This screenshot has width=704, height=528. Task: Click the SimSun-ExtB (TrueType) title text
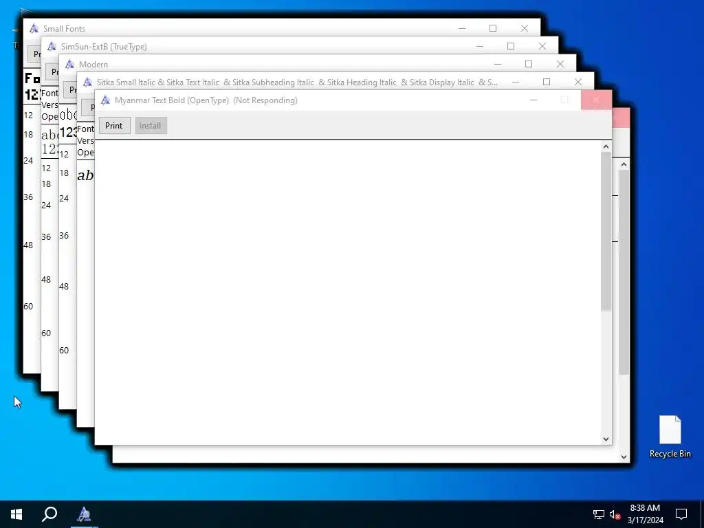pos(104,47)
